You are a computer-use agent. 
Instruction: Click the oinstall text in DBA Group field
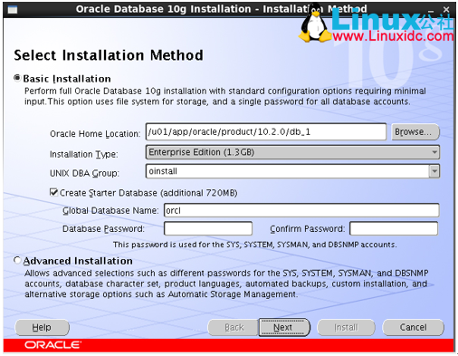point(163,171)
